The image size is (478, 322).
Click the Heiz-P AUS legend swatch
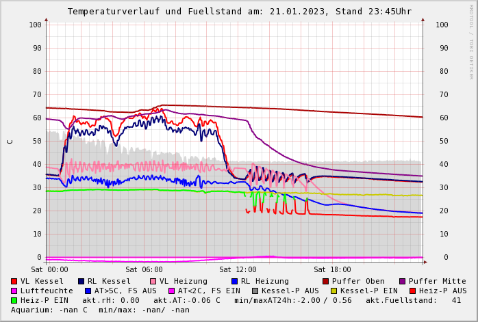(x=412, y=291)
